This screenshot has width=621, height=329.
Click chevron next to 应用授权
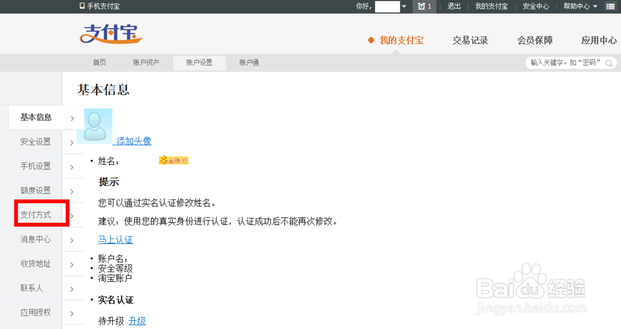click(71, 314)
